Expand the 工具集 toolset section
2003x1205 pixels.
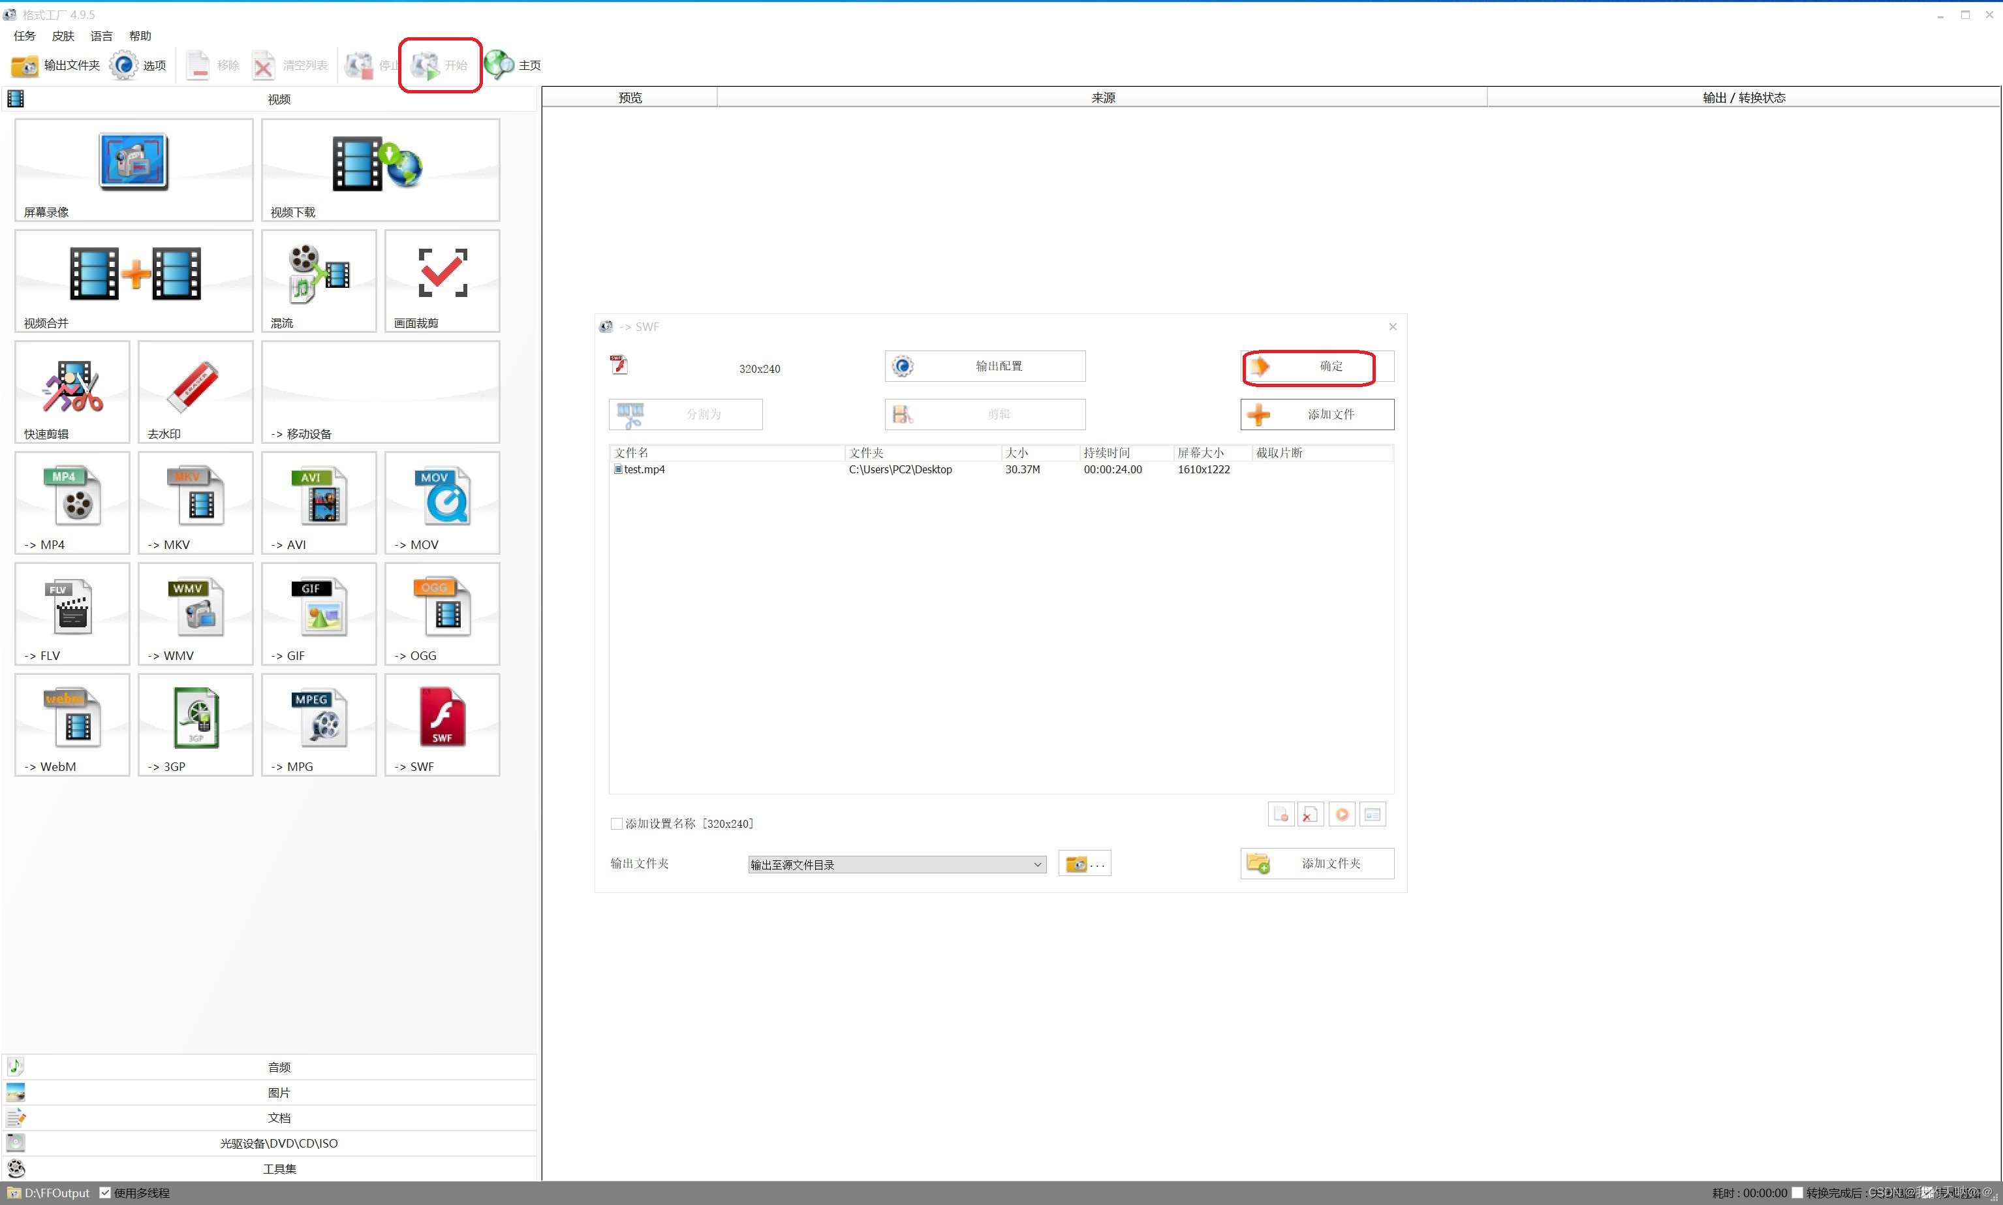[x=279, y=1168]
